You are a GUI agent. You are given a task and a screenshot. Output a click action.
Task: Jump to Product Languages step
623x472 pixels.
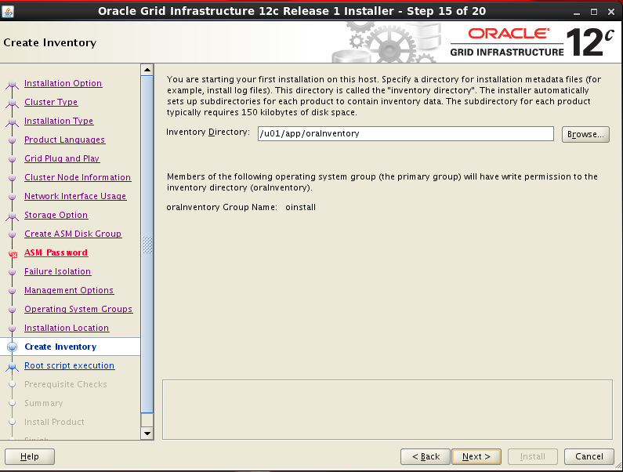tap(64, 140)
